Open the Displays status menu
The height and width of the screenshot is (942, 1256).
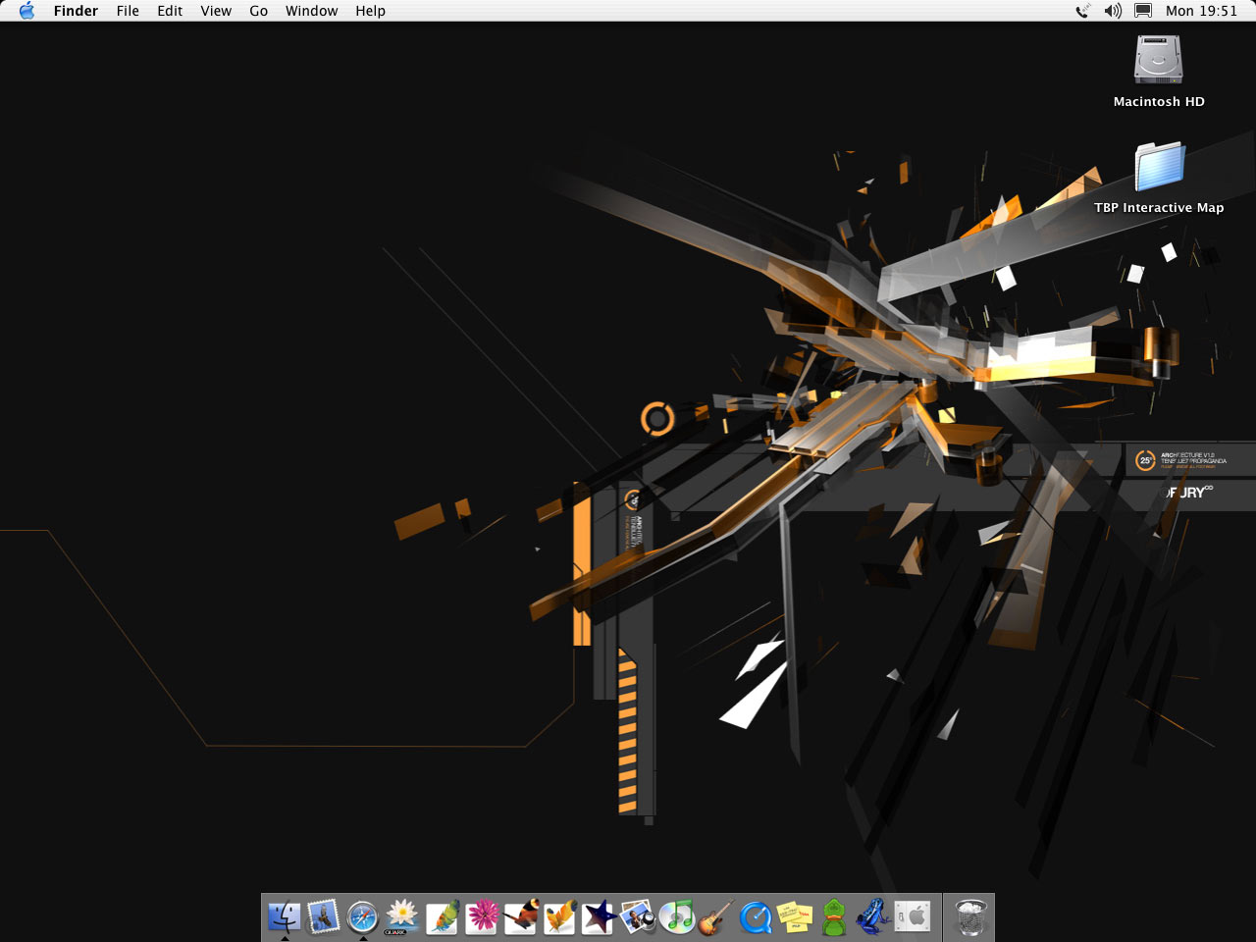coord(1143,11)
